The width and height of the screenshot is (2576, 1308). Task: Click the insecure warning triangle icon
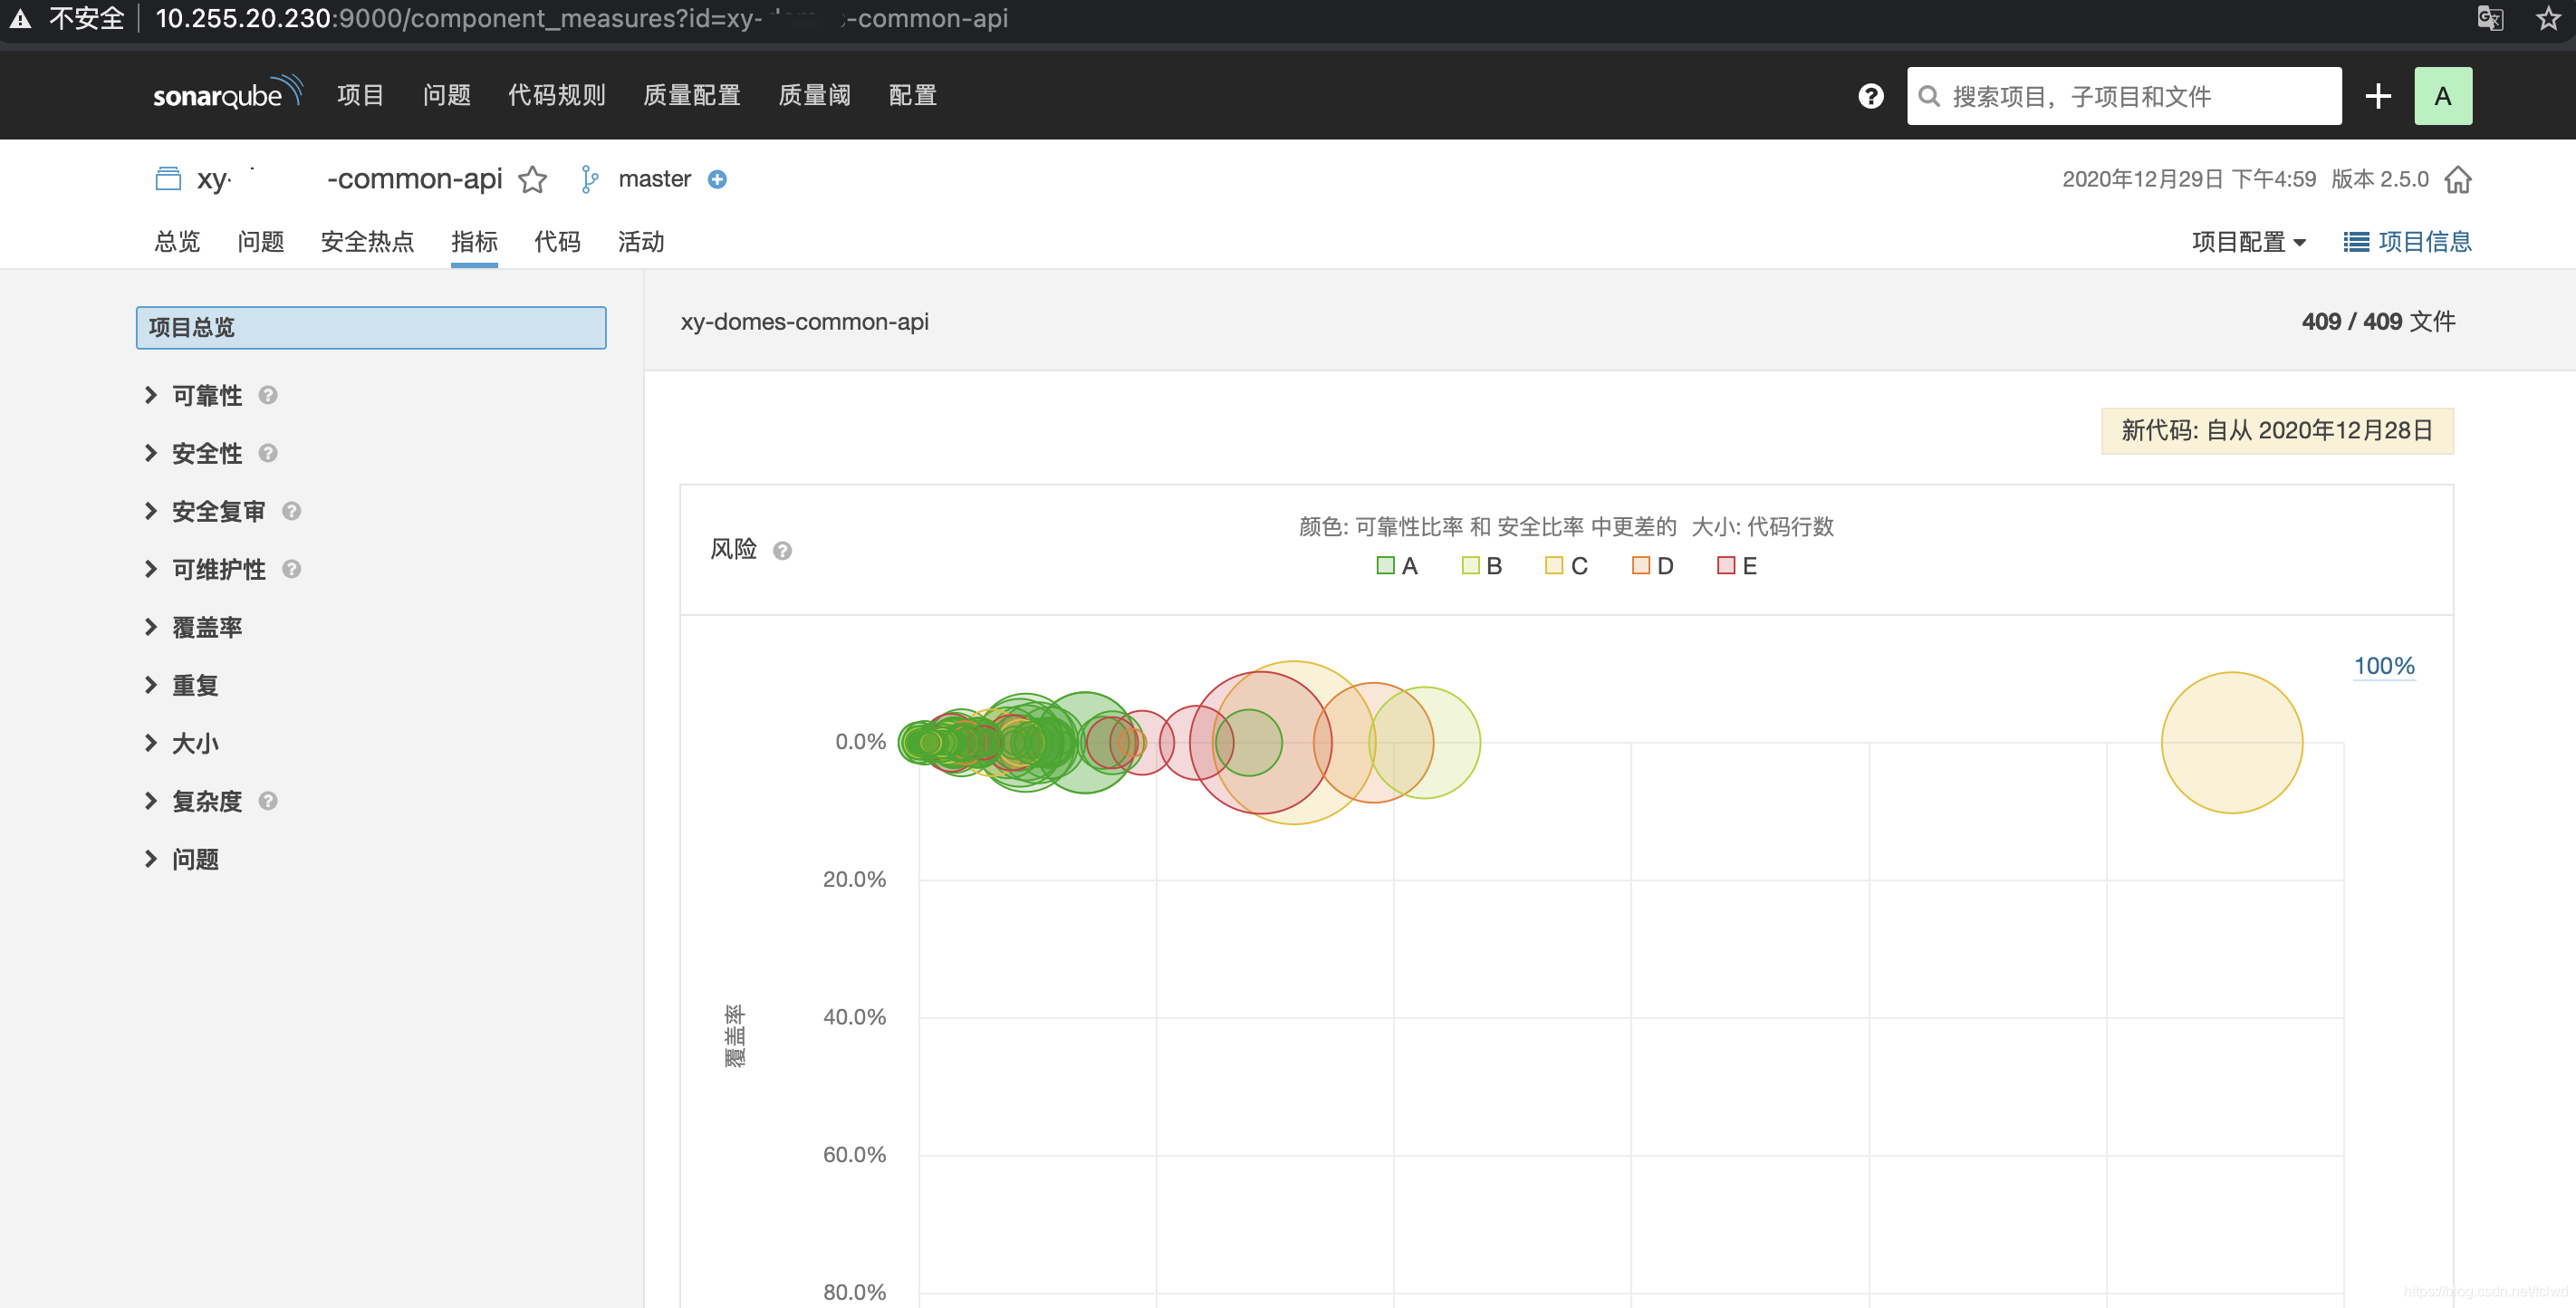20,18
